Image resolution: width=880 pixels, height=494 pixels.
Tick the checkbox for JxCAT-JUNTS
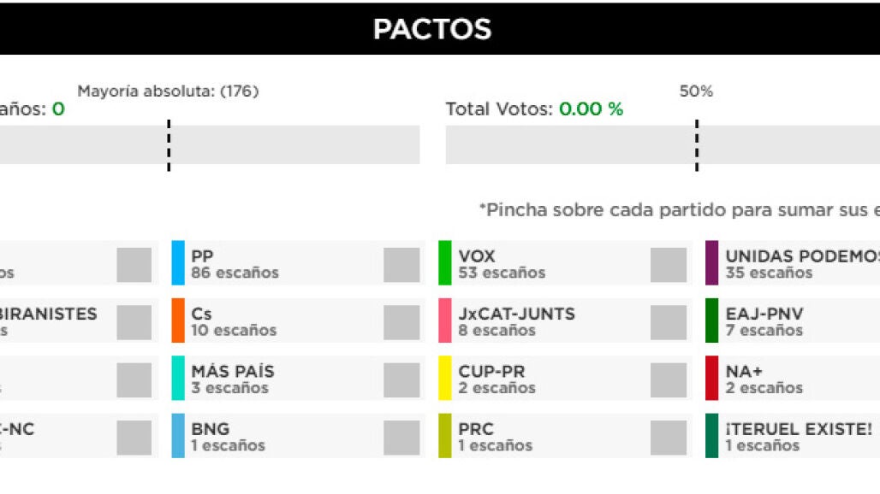669,322
